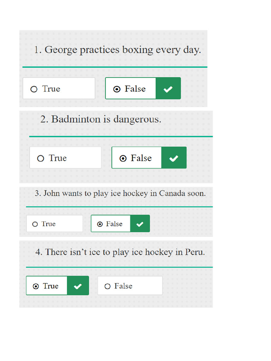Image resolution: width=271 pixels, height=361 pixels.
Task: Click the 'True' label text in question 3
Action: tap(48, 224)
